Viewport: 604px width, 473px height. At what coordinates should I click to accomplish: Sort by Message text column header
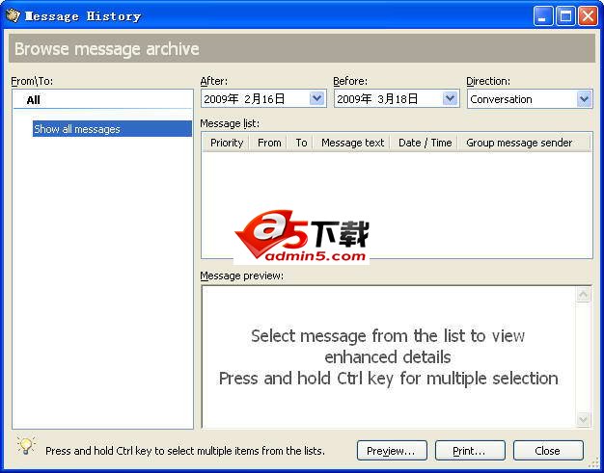coord(352,143)
